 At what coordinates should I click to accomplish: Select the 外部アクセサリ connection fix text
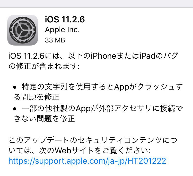click(98, 113)
